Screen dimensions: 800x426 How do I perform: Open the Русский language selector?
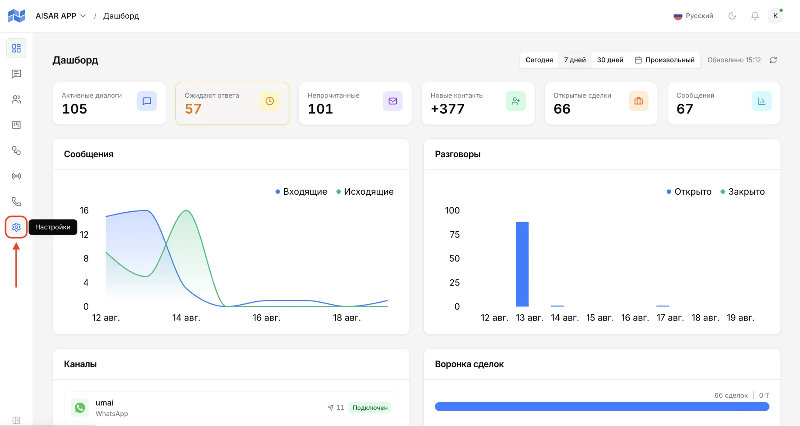pos(693,16)
